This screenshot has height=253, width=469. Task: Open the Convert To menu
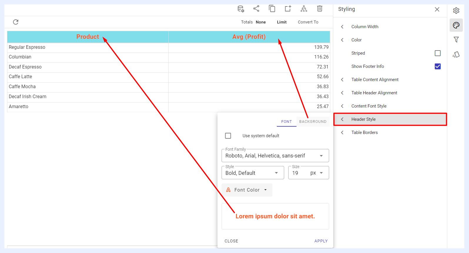click(x=308, y=22)
